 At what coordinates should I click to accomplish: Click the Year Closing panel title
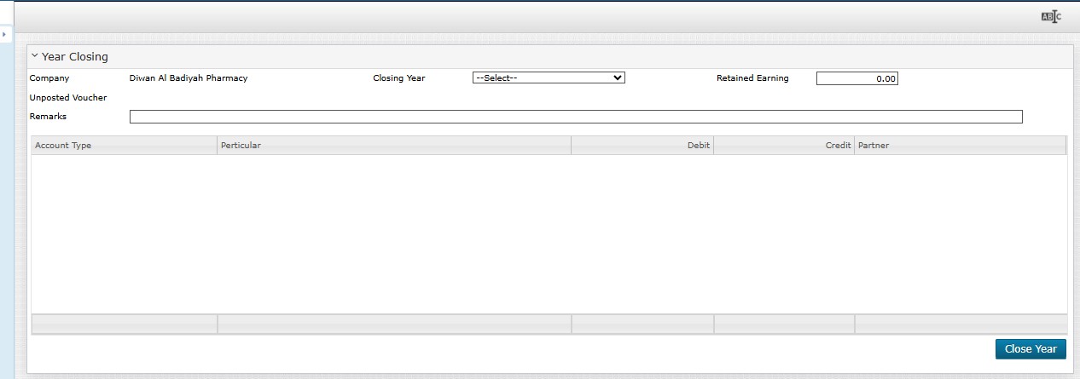(75, 57)
